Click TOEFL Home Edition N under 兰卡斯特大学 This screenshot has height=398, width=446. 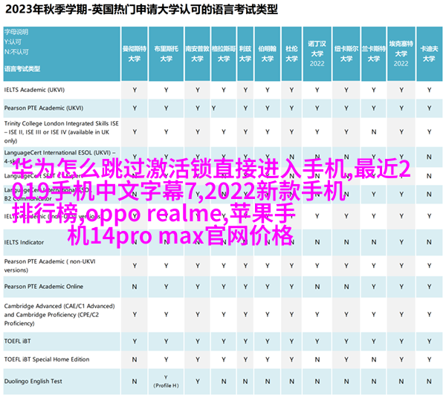373,359
